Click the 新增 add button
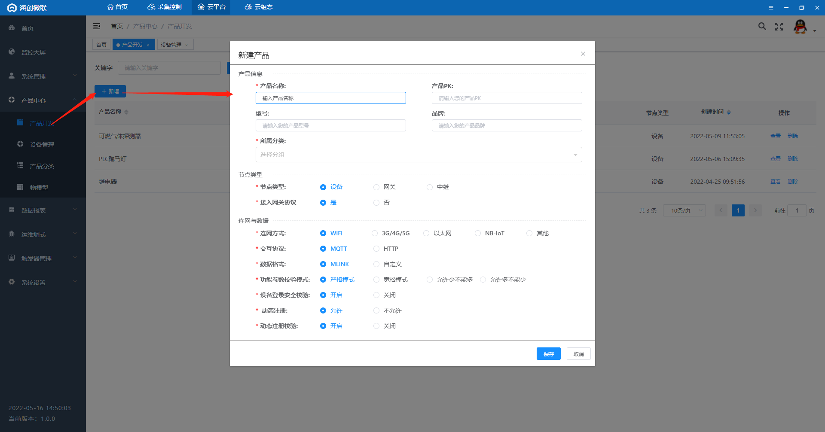The image size is (825, 432). (110, 91)
